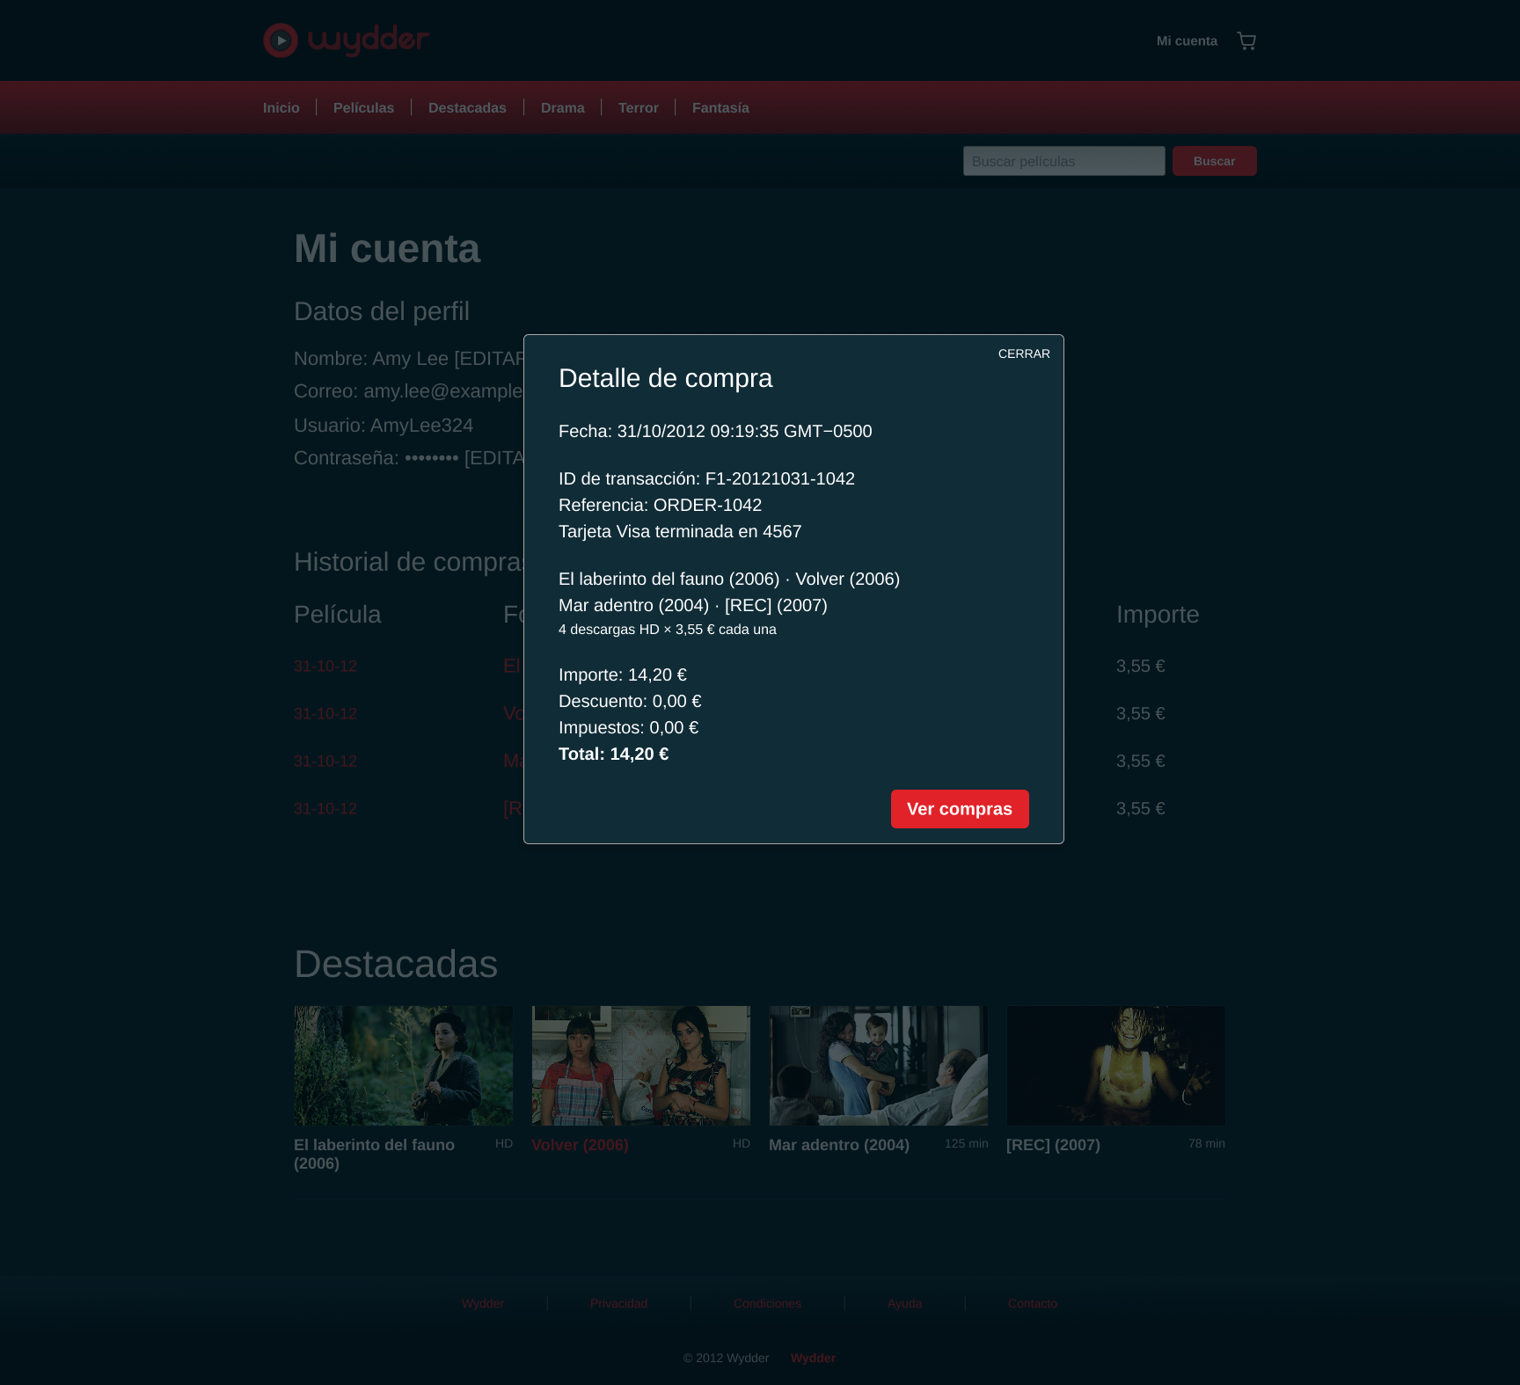The width and height of the screenshot is (1520, 1385).
Task: Click the Usuario: AmyLee324 profile line
Action: point(384,426)
